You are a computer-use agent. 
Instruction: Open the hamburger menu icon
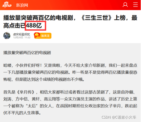pos(135,5)
